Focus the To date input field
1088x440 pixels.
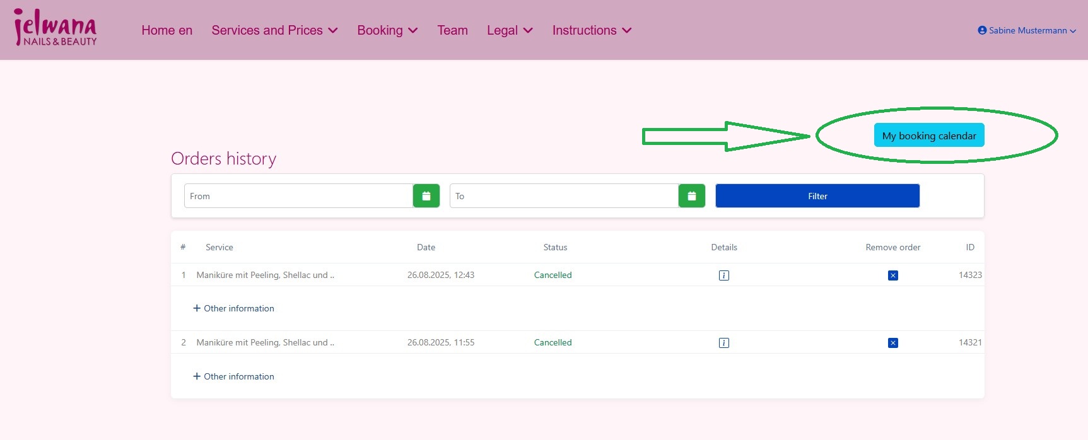click(x=564, y=196)
